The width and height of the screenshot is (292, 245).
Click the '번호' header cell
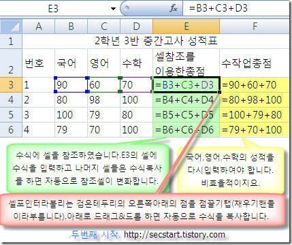click(x=39, y=63)
